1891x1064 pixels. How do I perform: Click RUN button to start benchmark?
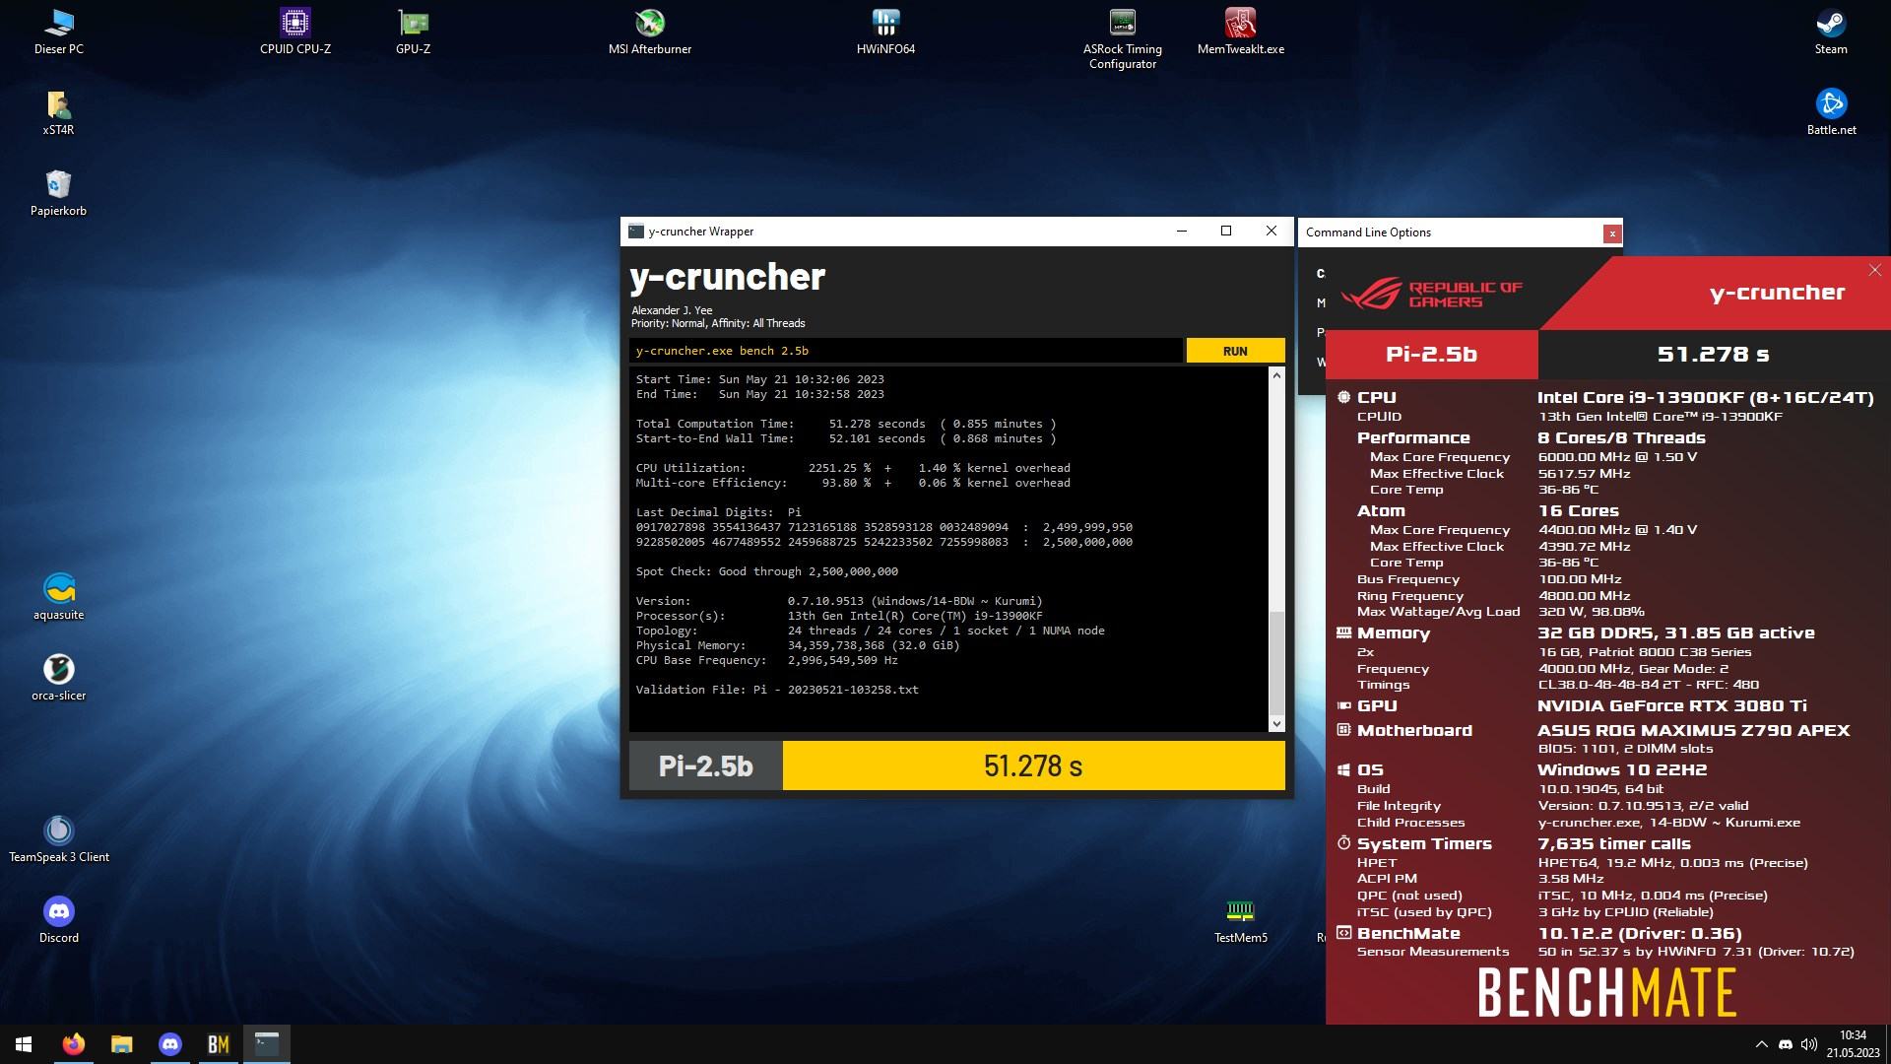[1234, 351]
